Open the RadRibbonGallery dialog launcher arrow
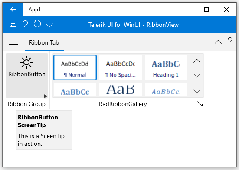Image resolution: width=239 pixels, height=170 pixels. click(x=200, y=104)
